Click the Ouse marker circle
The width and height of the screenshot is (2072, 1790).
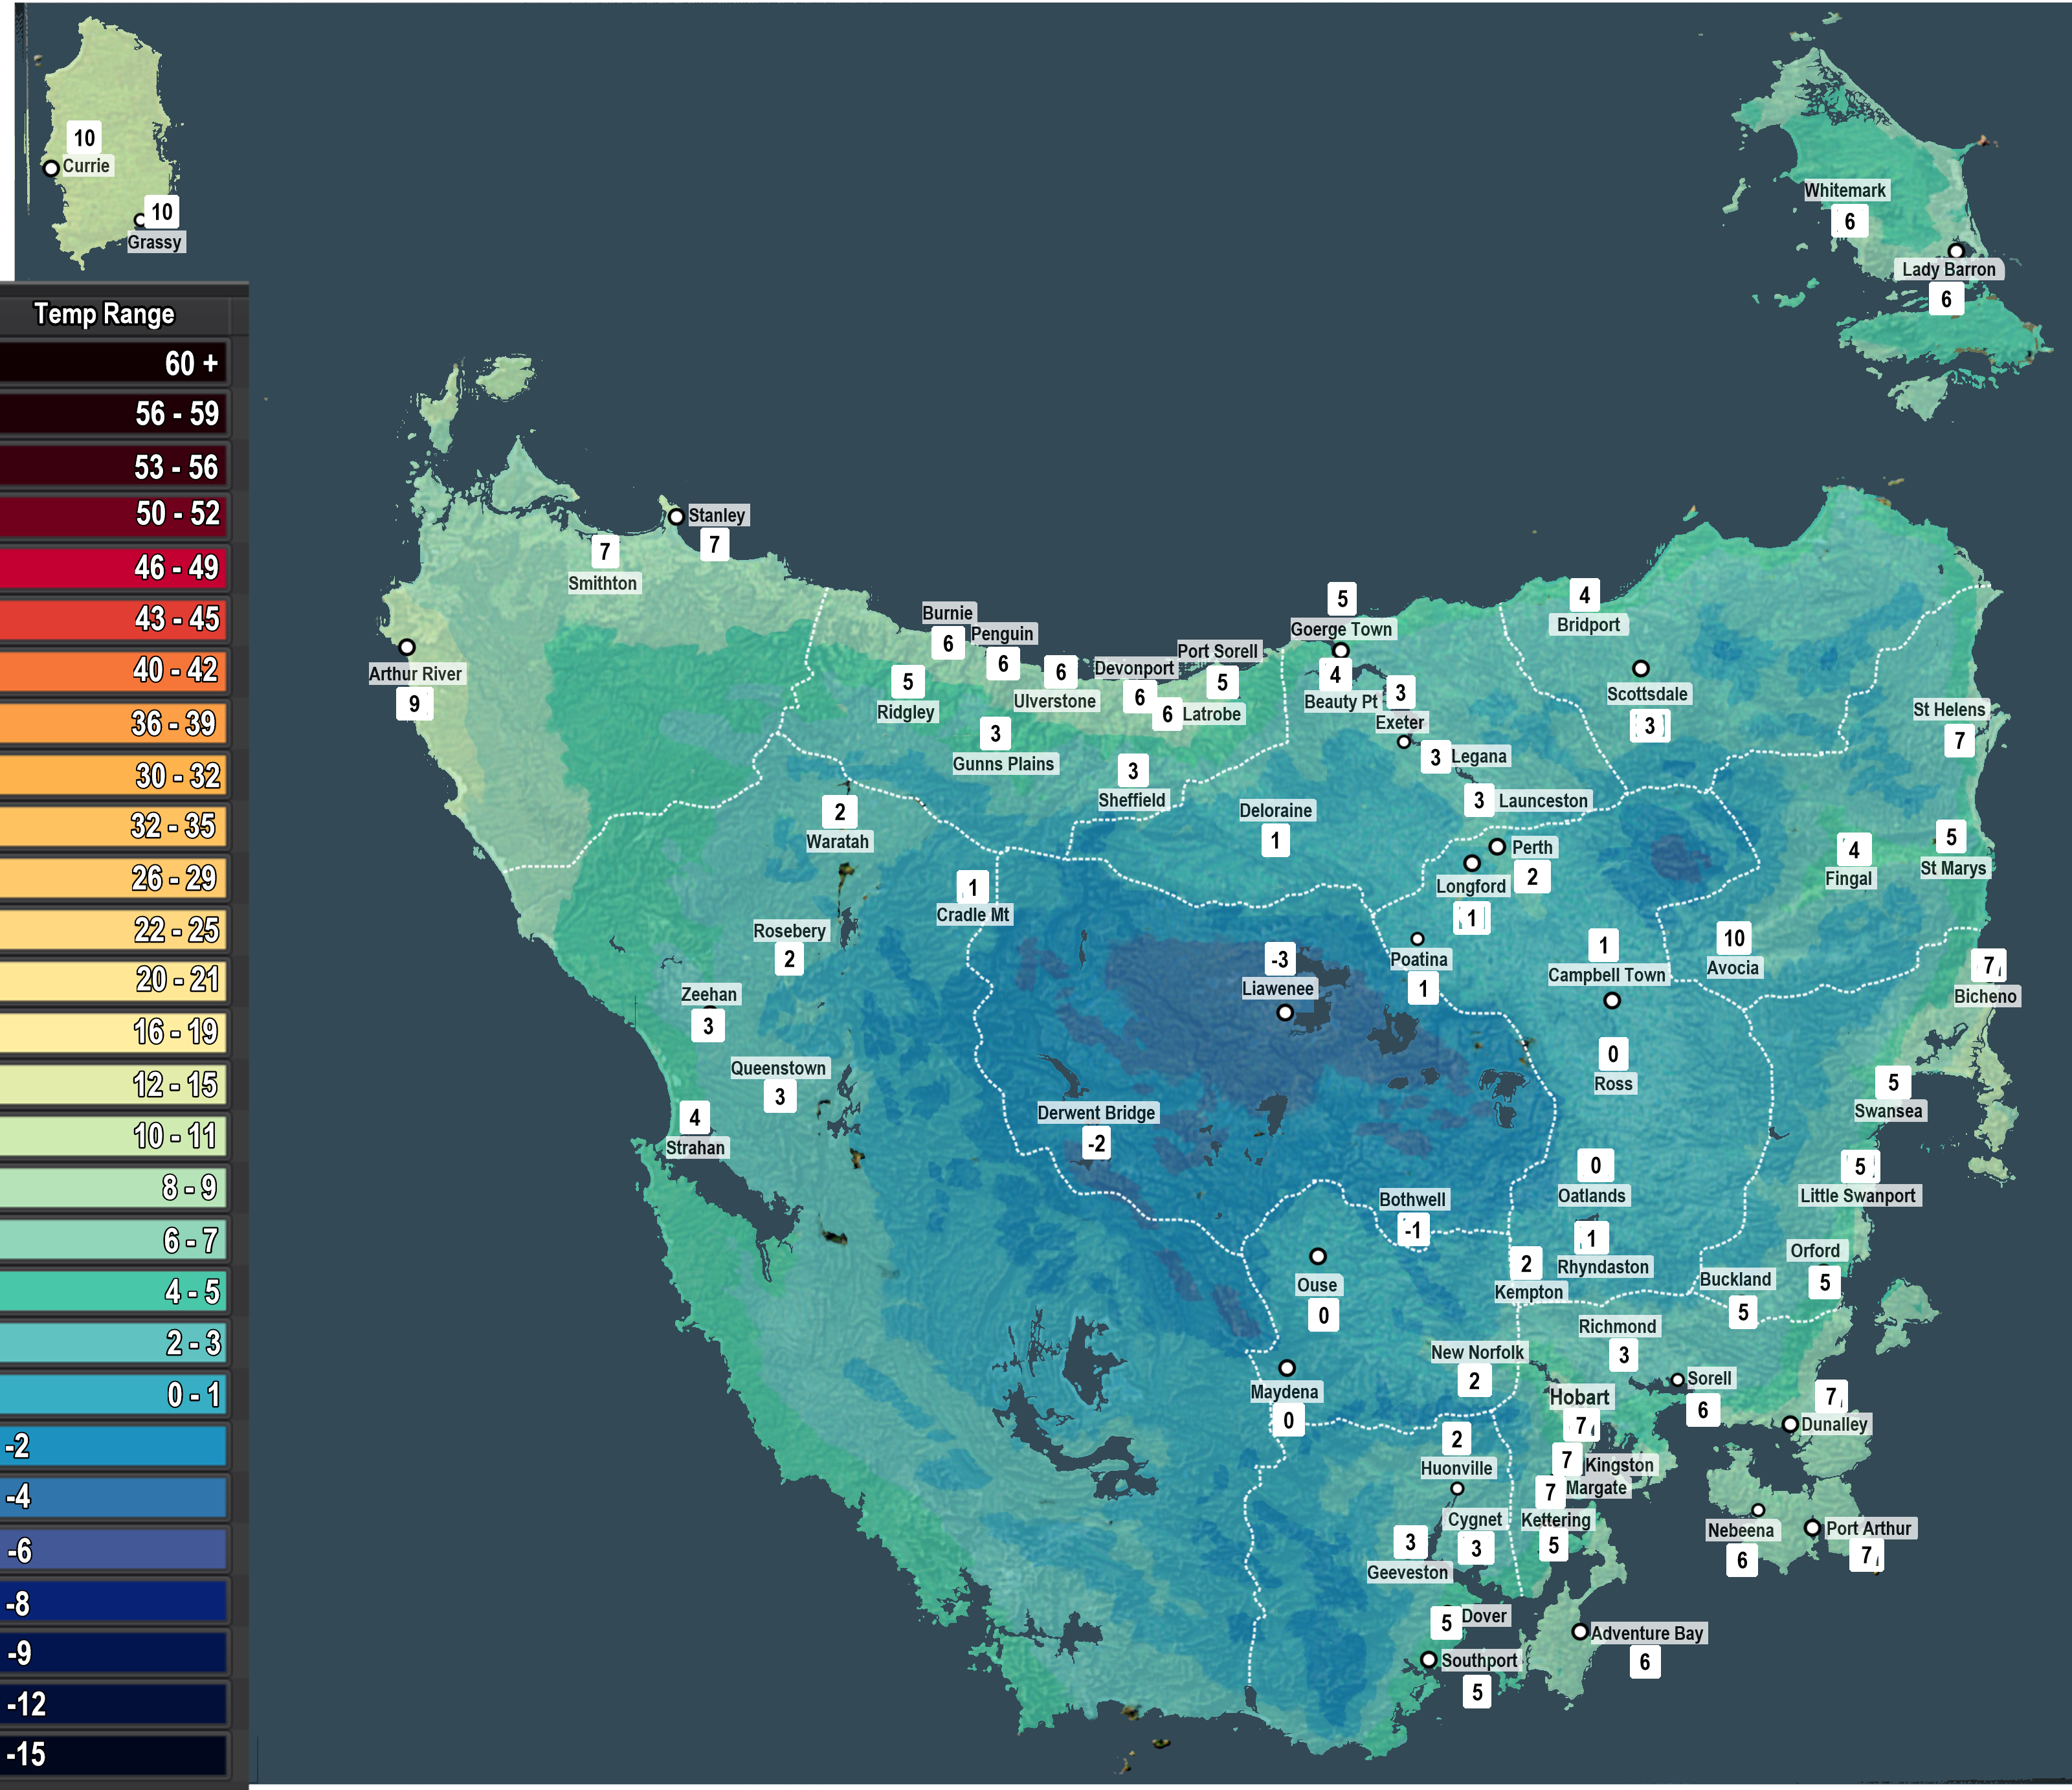pyautogui.click(x=1318, y=1256)
